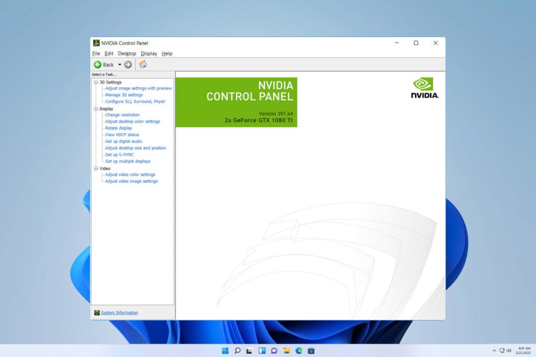Click the 2x GeForce GTX 1080 Ti text
Viewport: 536px width, 357px height.
coord(258,120)
